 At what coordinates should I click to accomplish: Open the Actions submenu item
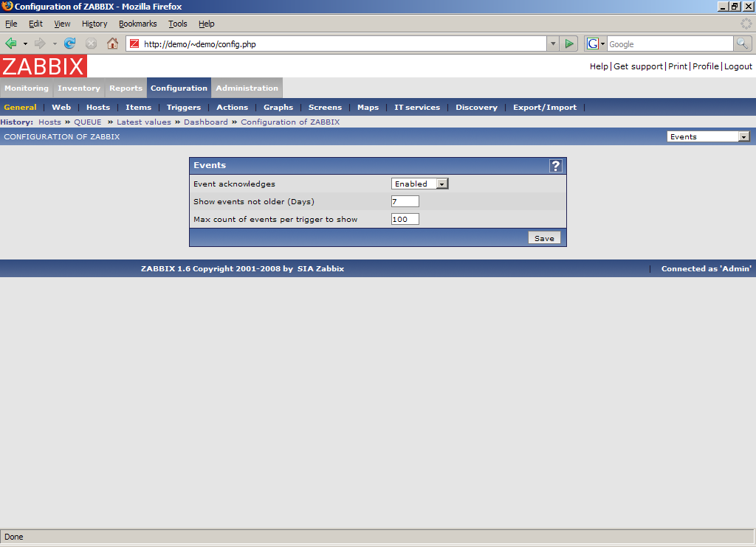tap(233, 108)
